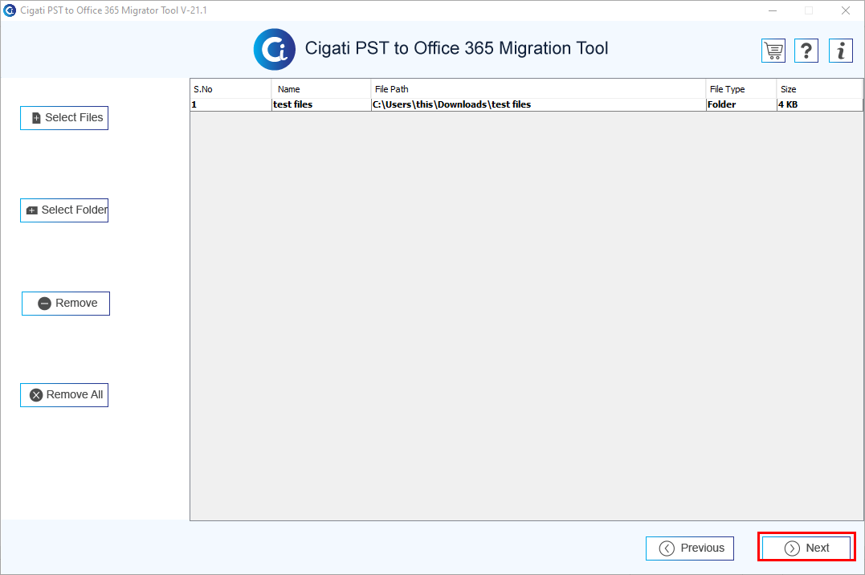Viewport: 865px width, 575px height.
Task: Select the '4 KB' size cell
Action: pos(819,105)
